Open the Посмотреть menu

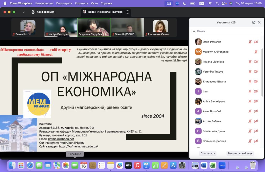64,3
